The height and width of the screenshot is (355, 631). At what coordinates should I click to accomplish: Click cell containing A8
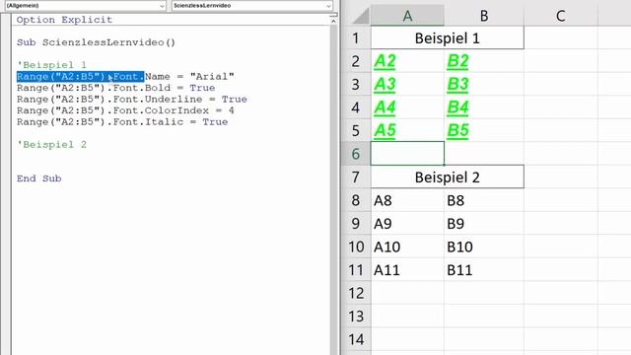[407, 200]
